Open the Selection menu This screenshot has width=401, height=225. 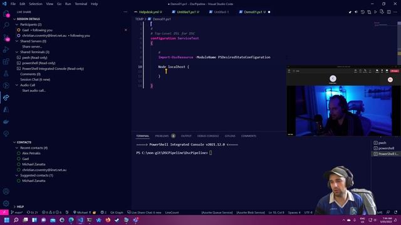[36, 4]
